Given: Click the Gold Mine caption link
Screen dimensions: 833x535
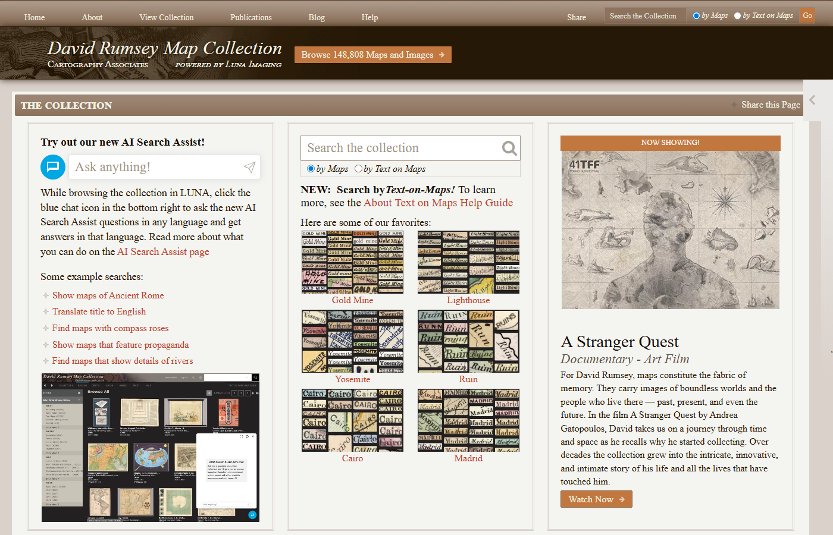Looking at the screenshot, I should (x=352, y=300).
